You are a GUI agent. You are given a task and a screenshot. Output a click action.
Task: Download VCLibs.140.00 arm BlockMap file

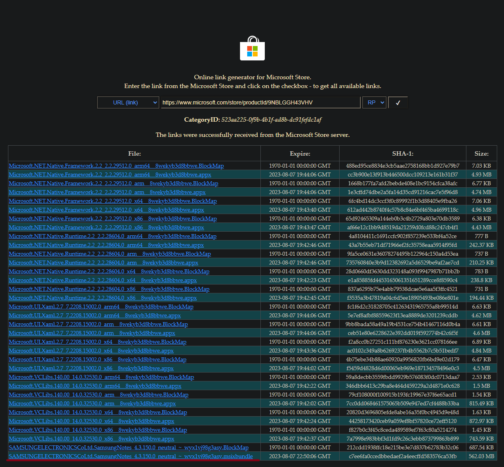click(x=99, y=395)
